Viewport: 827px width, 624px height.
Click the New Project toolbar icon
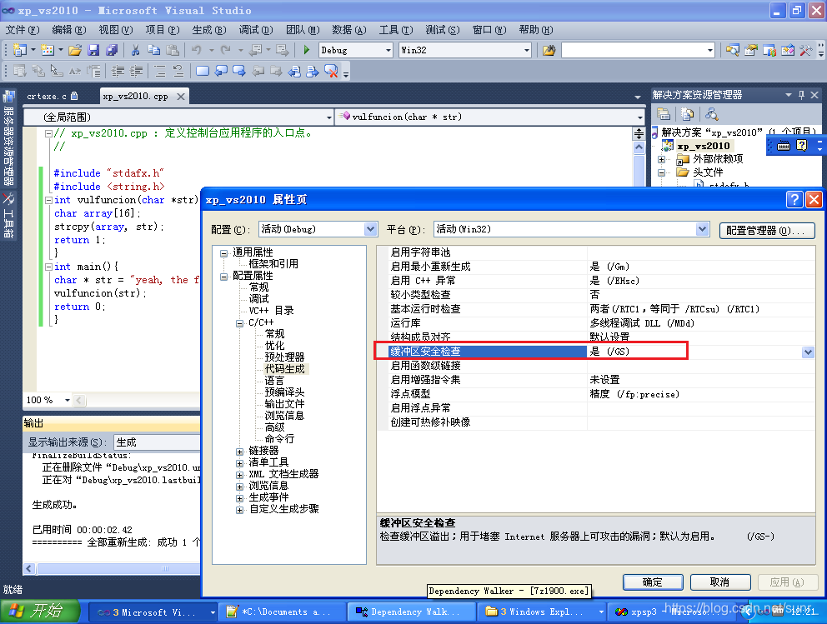point(20,50)
